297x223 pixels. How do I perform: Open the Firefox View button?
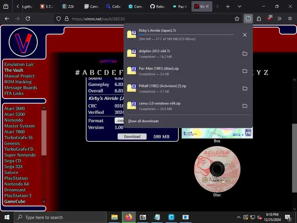coord(6,6)
